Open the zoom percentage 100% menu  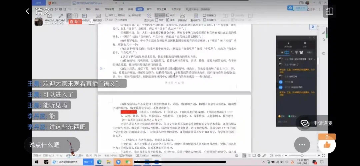[277, 156]
